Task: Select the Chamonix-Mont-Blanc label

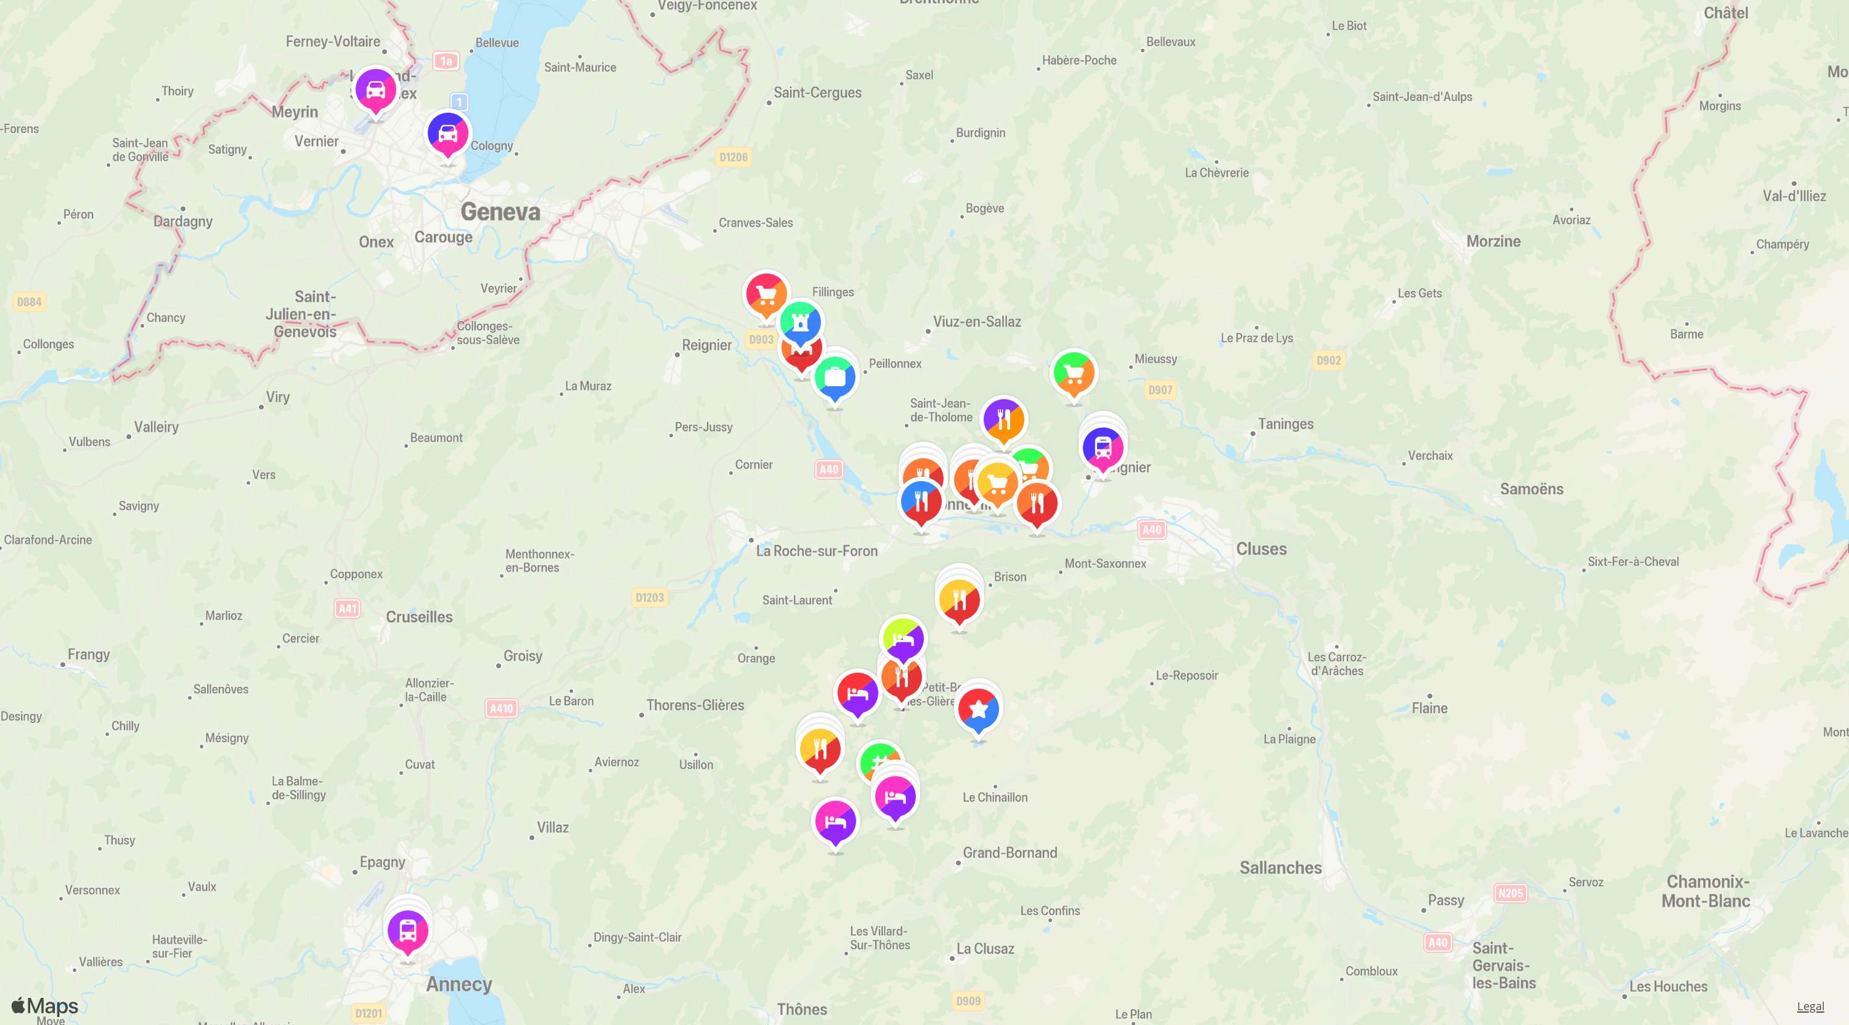Action: coord(1706,891)
